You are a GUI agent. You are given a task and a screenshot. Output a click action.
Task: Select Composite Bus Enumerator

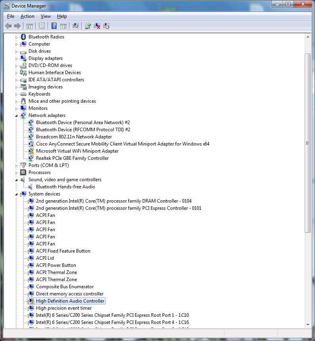pos(65,287)
